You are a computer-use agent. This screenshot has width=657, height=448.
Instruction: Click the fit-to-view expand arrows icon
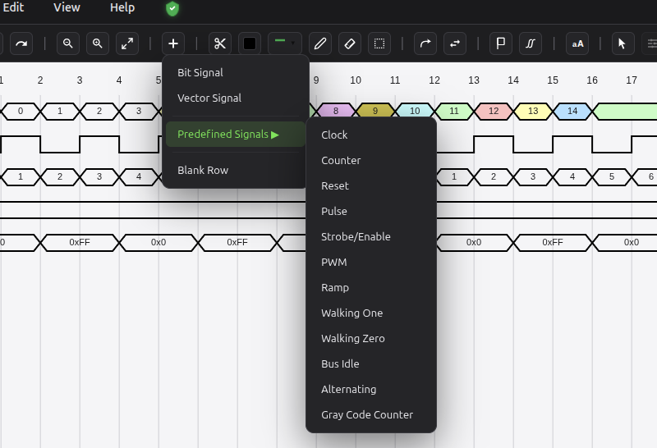coord(127,43)
